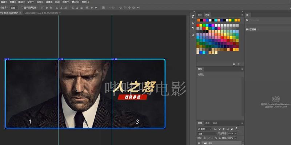Open the Glyphs panel icon in dock

click(193, 35)
